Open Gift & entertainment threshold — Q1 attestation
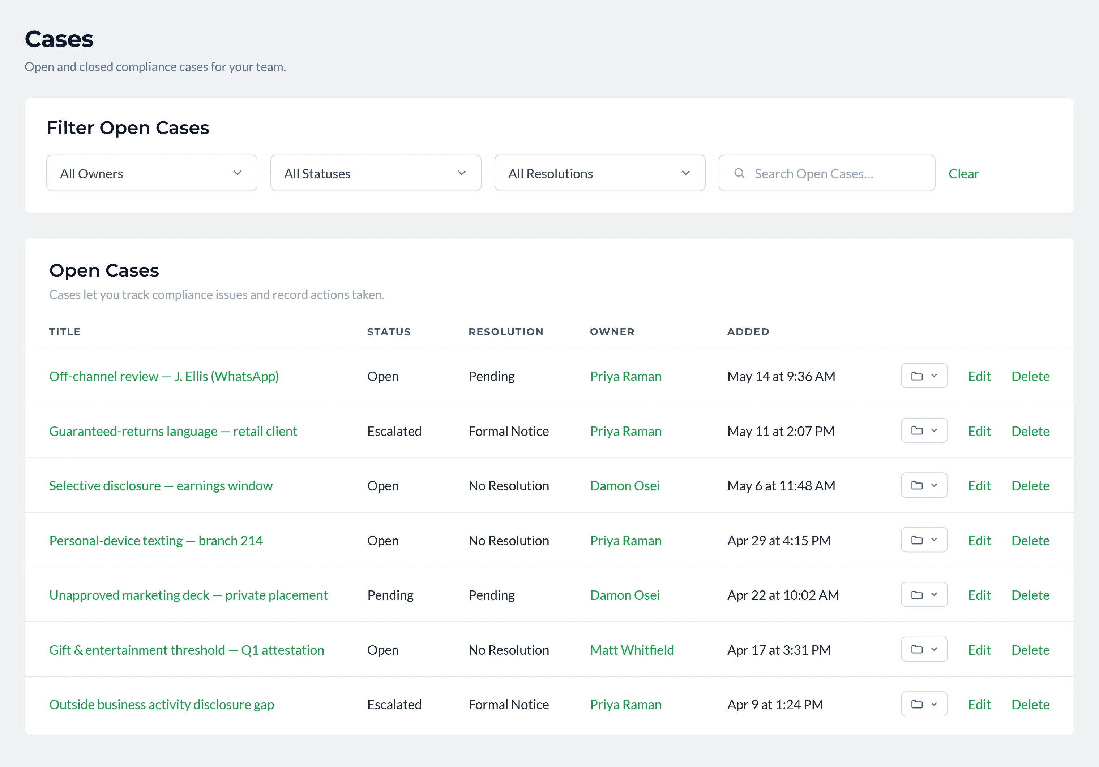 (187, 650)
